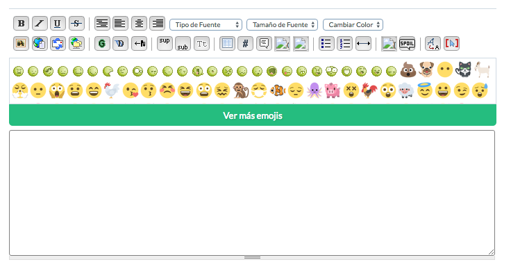Center the text
This screenshot has width=511, height=269.
(x=139, y=24)
